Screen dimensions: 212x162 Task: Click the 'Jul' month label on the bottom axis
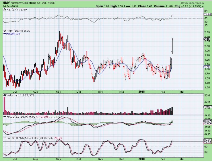pos(15,159)
